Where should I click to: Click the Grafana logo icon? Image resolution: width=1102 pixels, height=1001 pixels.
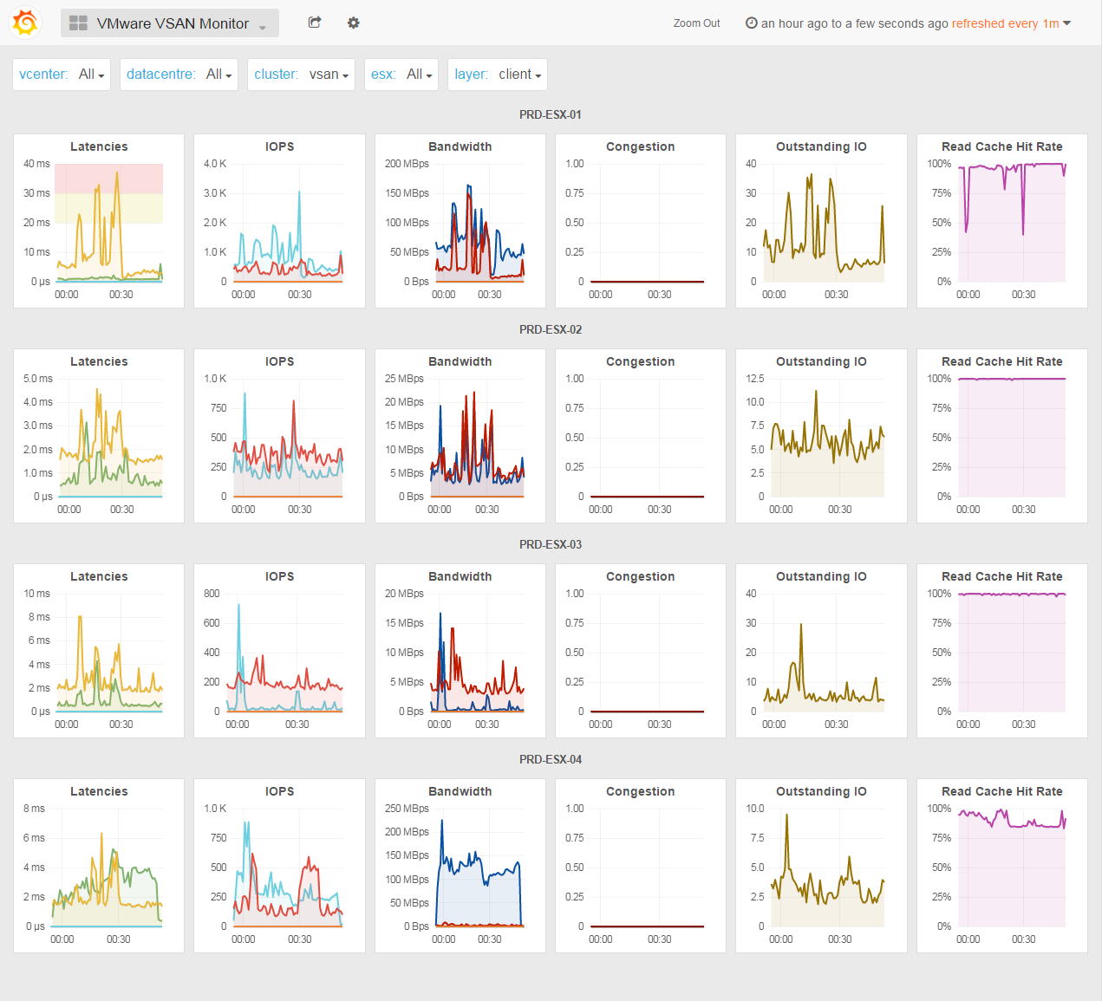pyautogui.click(x=25, y=23)
